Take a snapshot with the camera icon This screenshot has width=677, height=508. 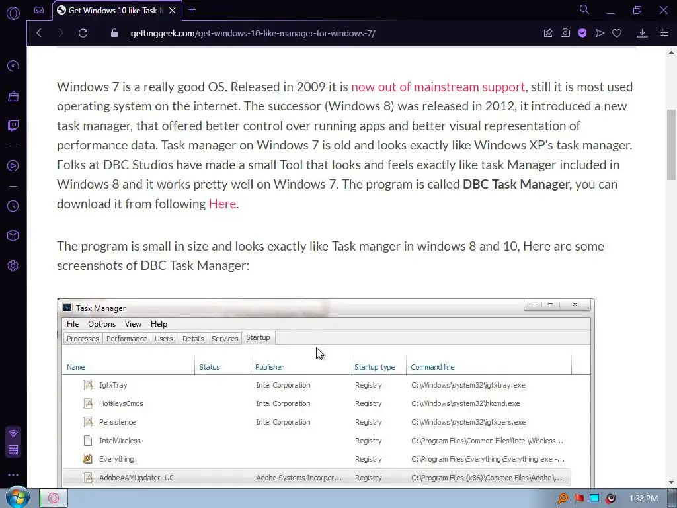565,33
